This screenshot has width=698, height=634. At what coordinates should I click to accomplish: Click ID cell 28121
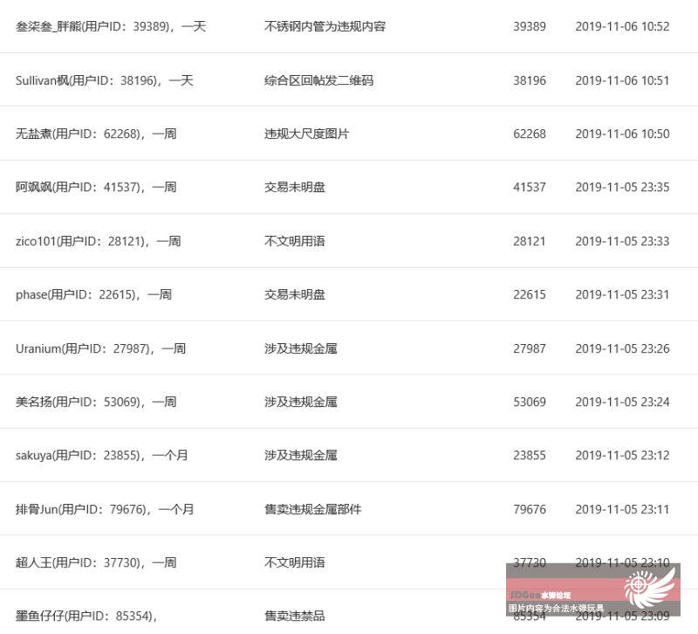530,242
